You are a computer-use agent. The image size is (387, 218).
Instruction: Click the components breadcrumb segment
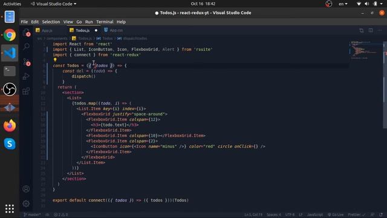tap(57, 39)
